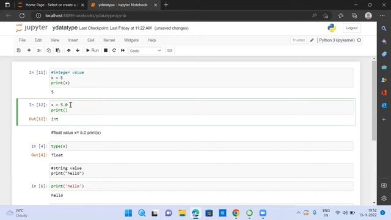Screen dimensions: 391x220
Task: Restart the kernel with the circular arrow icon
Action: click(x=114, y=50)
